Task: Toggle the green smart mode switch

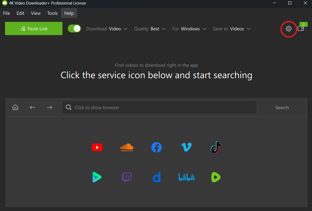Action: pos(74,29)
